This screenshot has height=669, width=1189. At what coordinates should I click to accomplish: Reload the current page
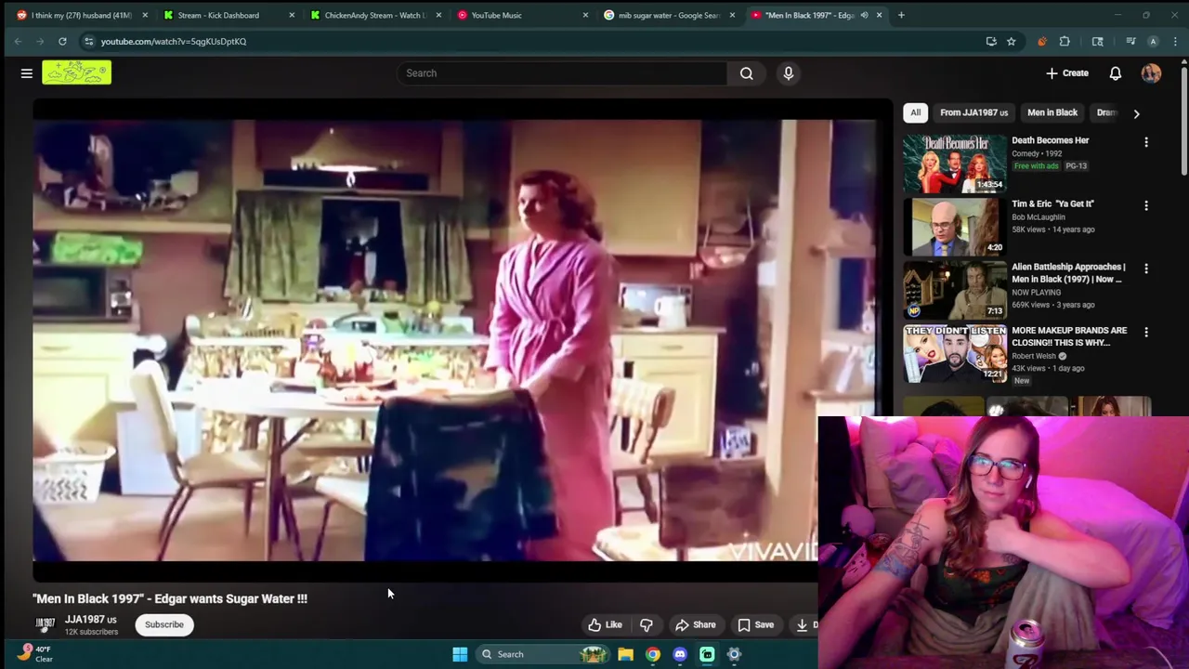tap(62, 41)
